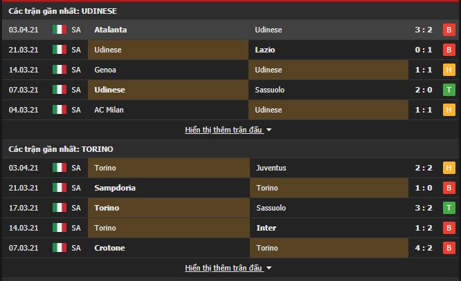461x281 pixels.
Task: Click the dropdown arrow beside Torino's show-more link
Action: (269, 268)
